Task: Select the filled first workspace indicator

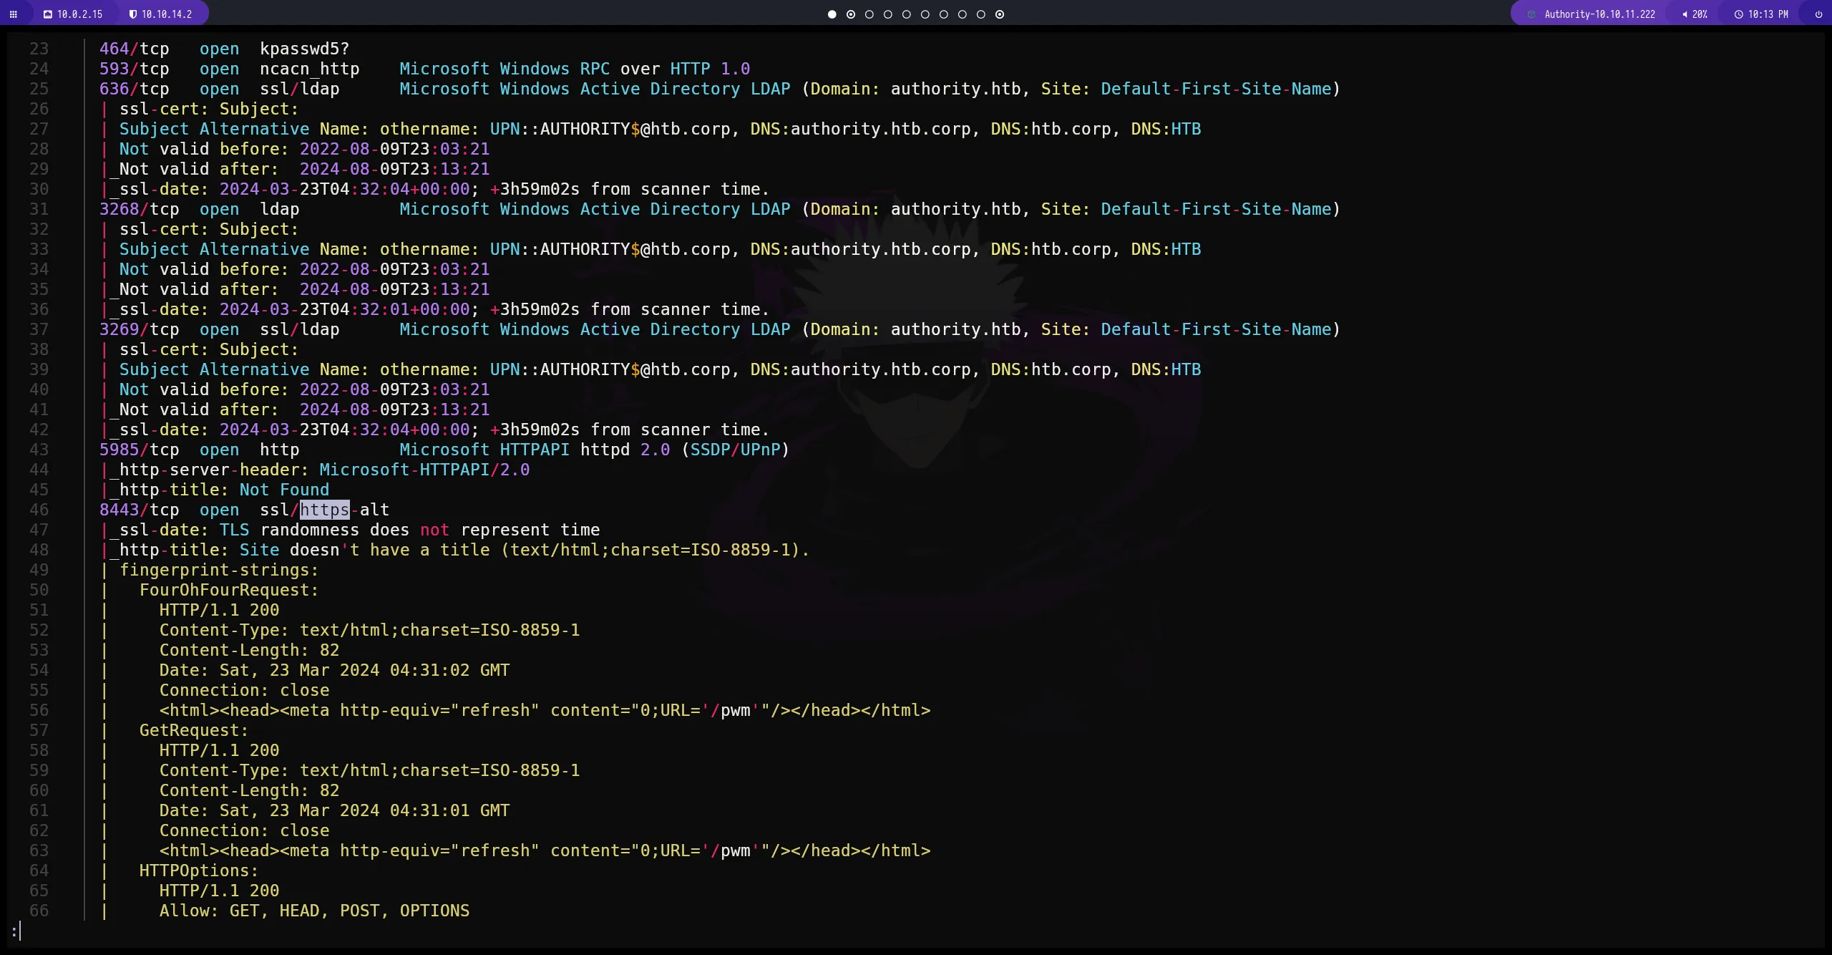Action: (x=832, y=14)
